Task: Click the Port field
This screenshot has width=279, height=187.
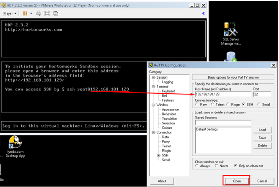Action: click(x=262, y=94)
